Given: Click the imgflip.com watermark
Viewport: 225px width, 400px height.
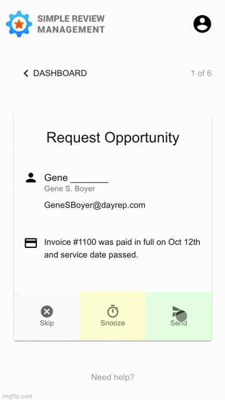Looking at the screenshot, I should pyautogui.click(x=16, y=396).
